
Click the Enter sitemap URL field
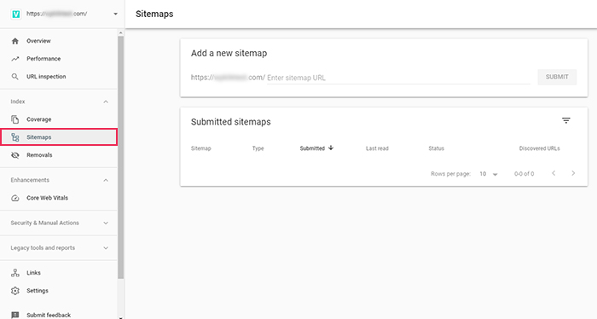[x=398, y=78]
